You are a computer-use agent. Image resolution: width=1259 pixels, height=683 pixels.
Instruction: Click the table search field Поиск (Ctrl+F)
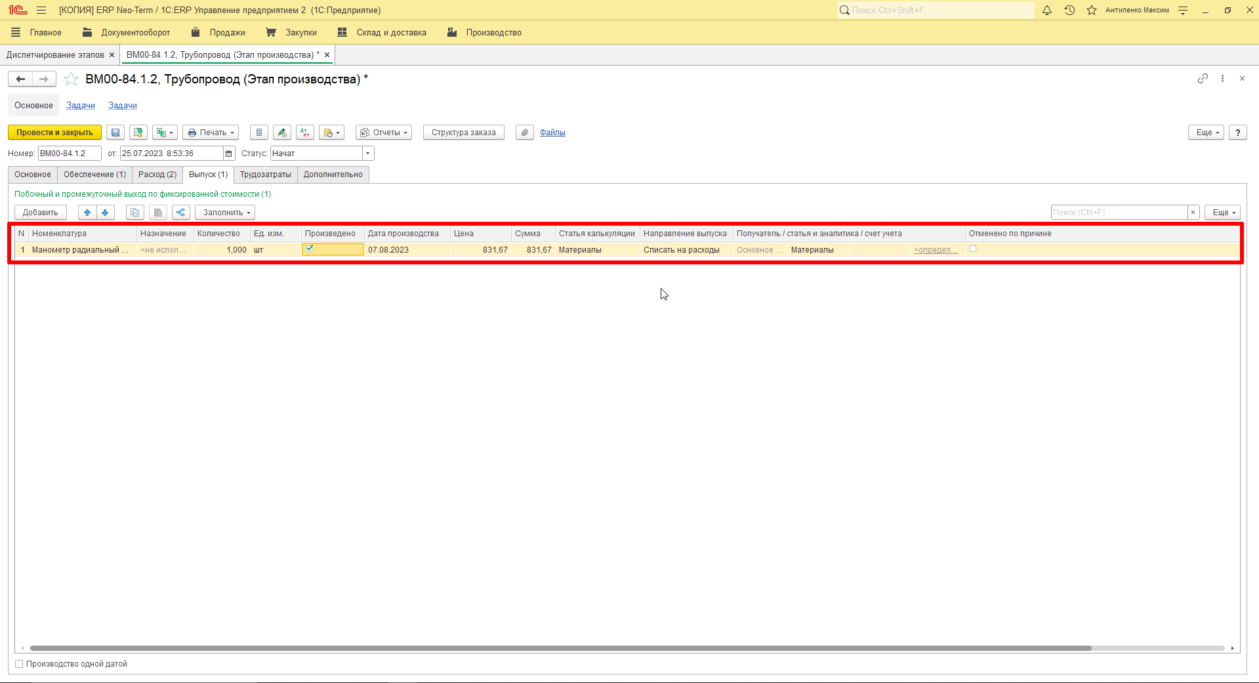[1119, 213]
